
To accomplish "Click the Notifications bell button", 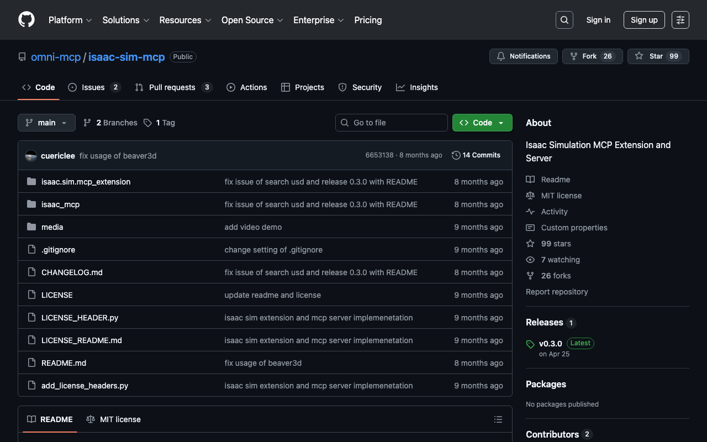I will click(x=523, y=56).
